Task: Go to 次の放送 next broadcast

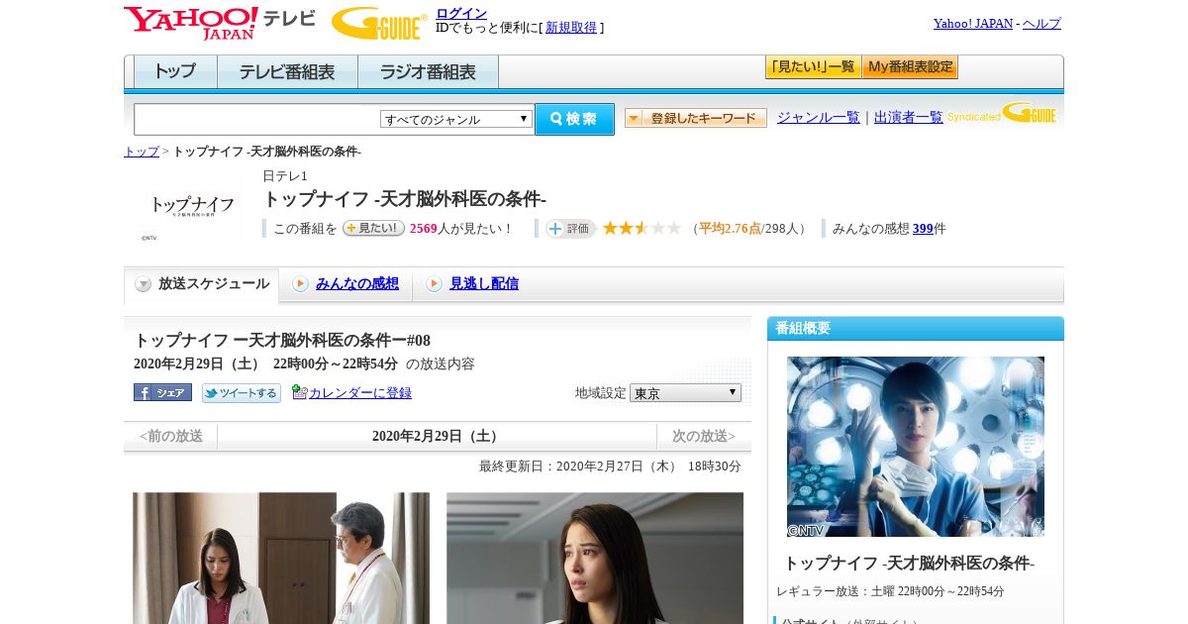Action: point(704,436)
